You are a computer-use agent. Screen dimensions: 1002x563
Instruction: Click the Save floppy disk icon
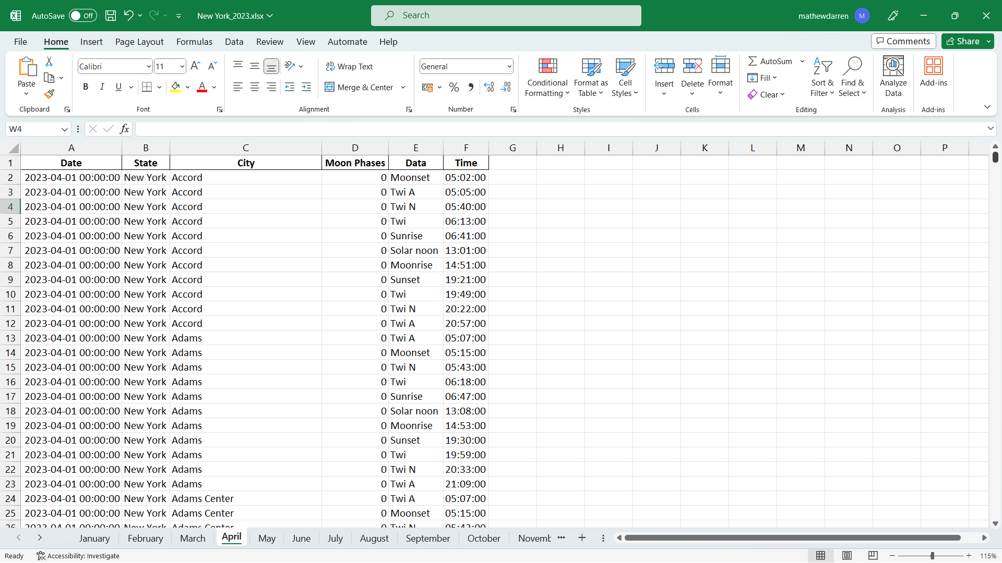pos(111,16)
